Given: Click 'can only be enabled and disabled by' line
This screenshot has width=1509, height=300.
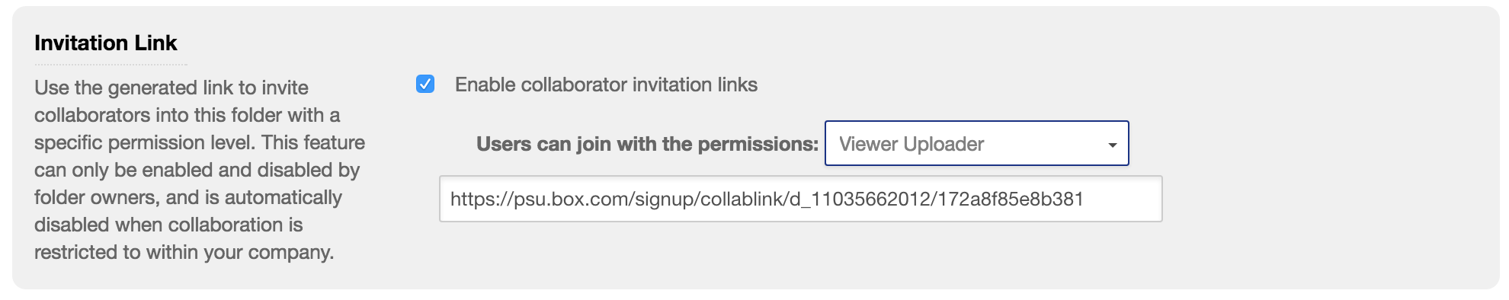Looking at the screenshot, I should [197, 170].
